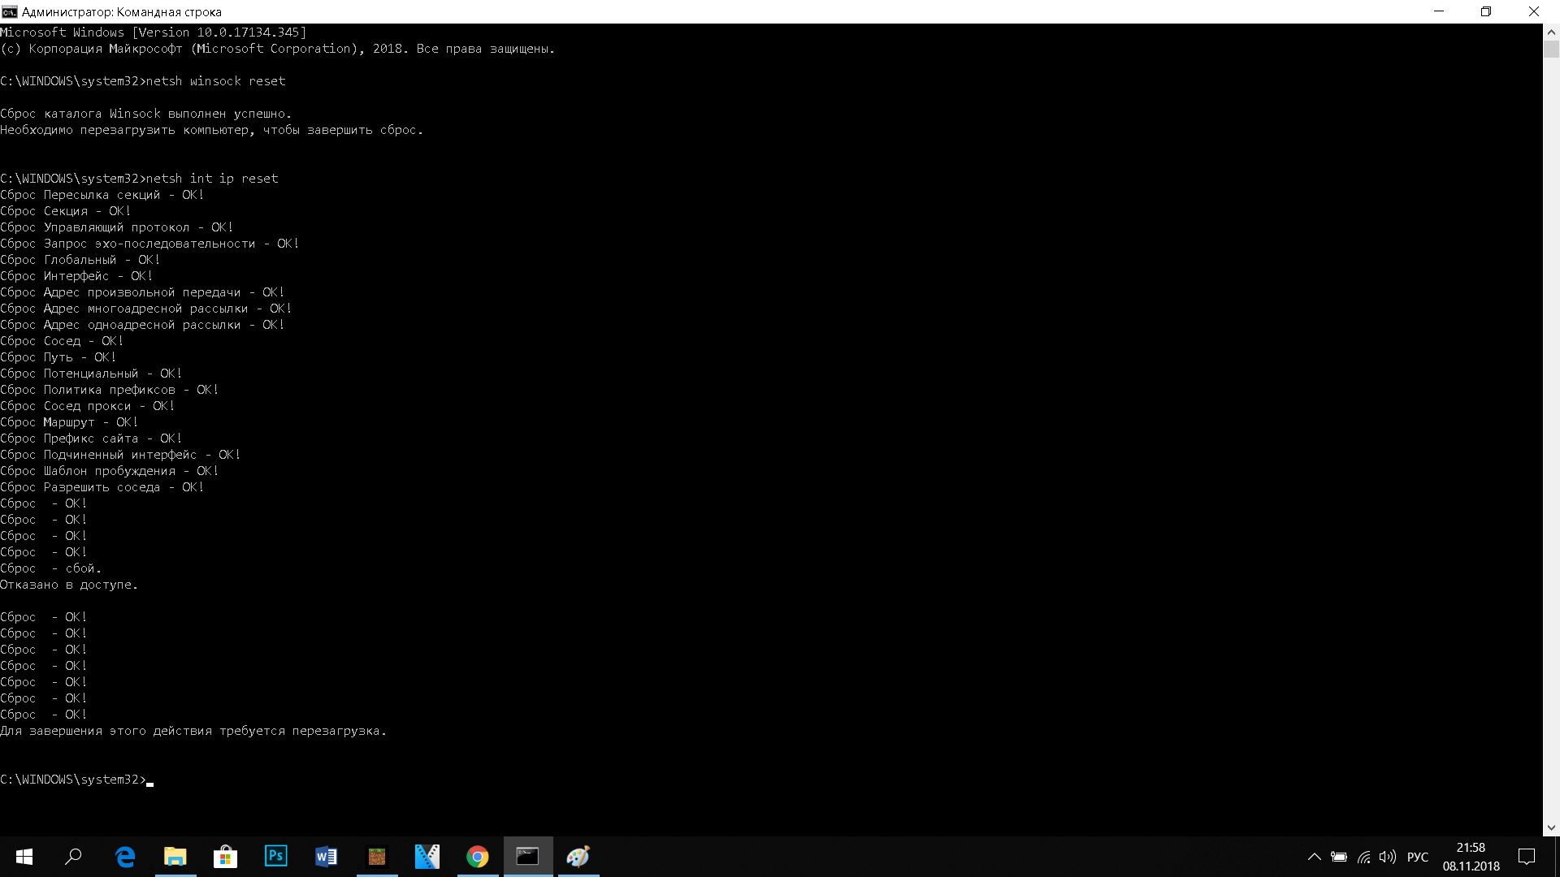The image size is (1560, 877).
Task: Restore down the Command Prompt window
Action: [1486, 11]
